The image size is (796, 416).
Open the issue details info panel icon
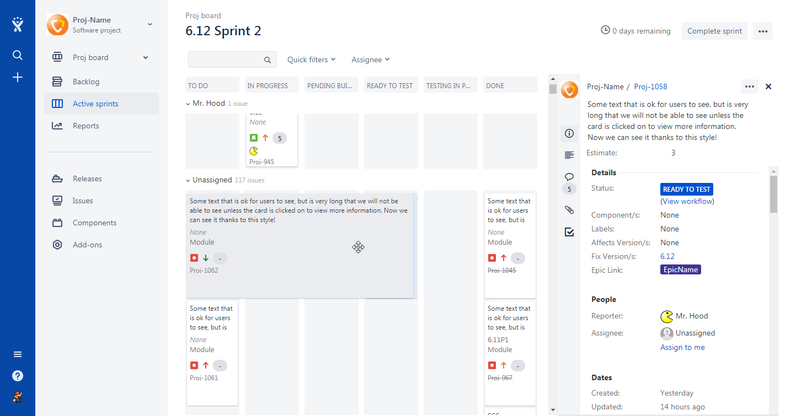coord(569,133)
